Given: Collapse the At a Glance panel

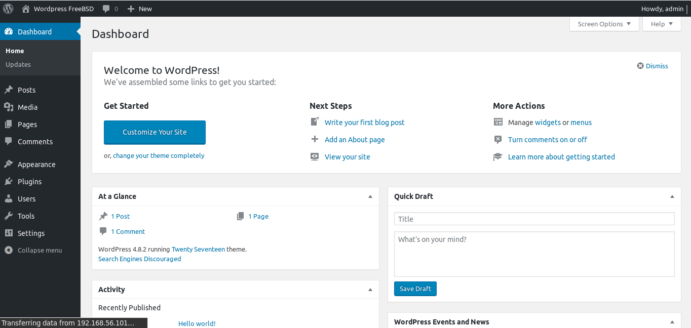Looking at the screenshot, I should [370, 196].
